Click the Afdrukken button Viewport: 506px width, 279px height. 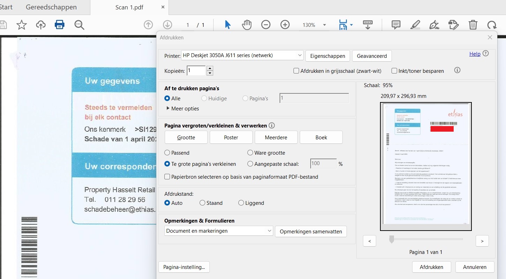coord(431,267)
